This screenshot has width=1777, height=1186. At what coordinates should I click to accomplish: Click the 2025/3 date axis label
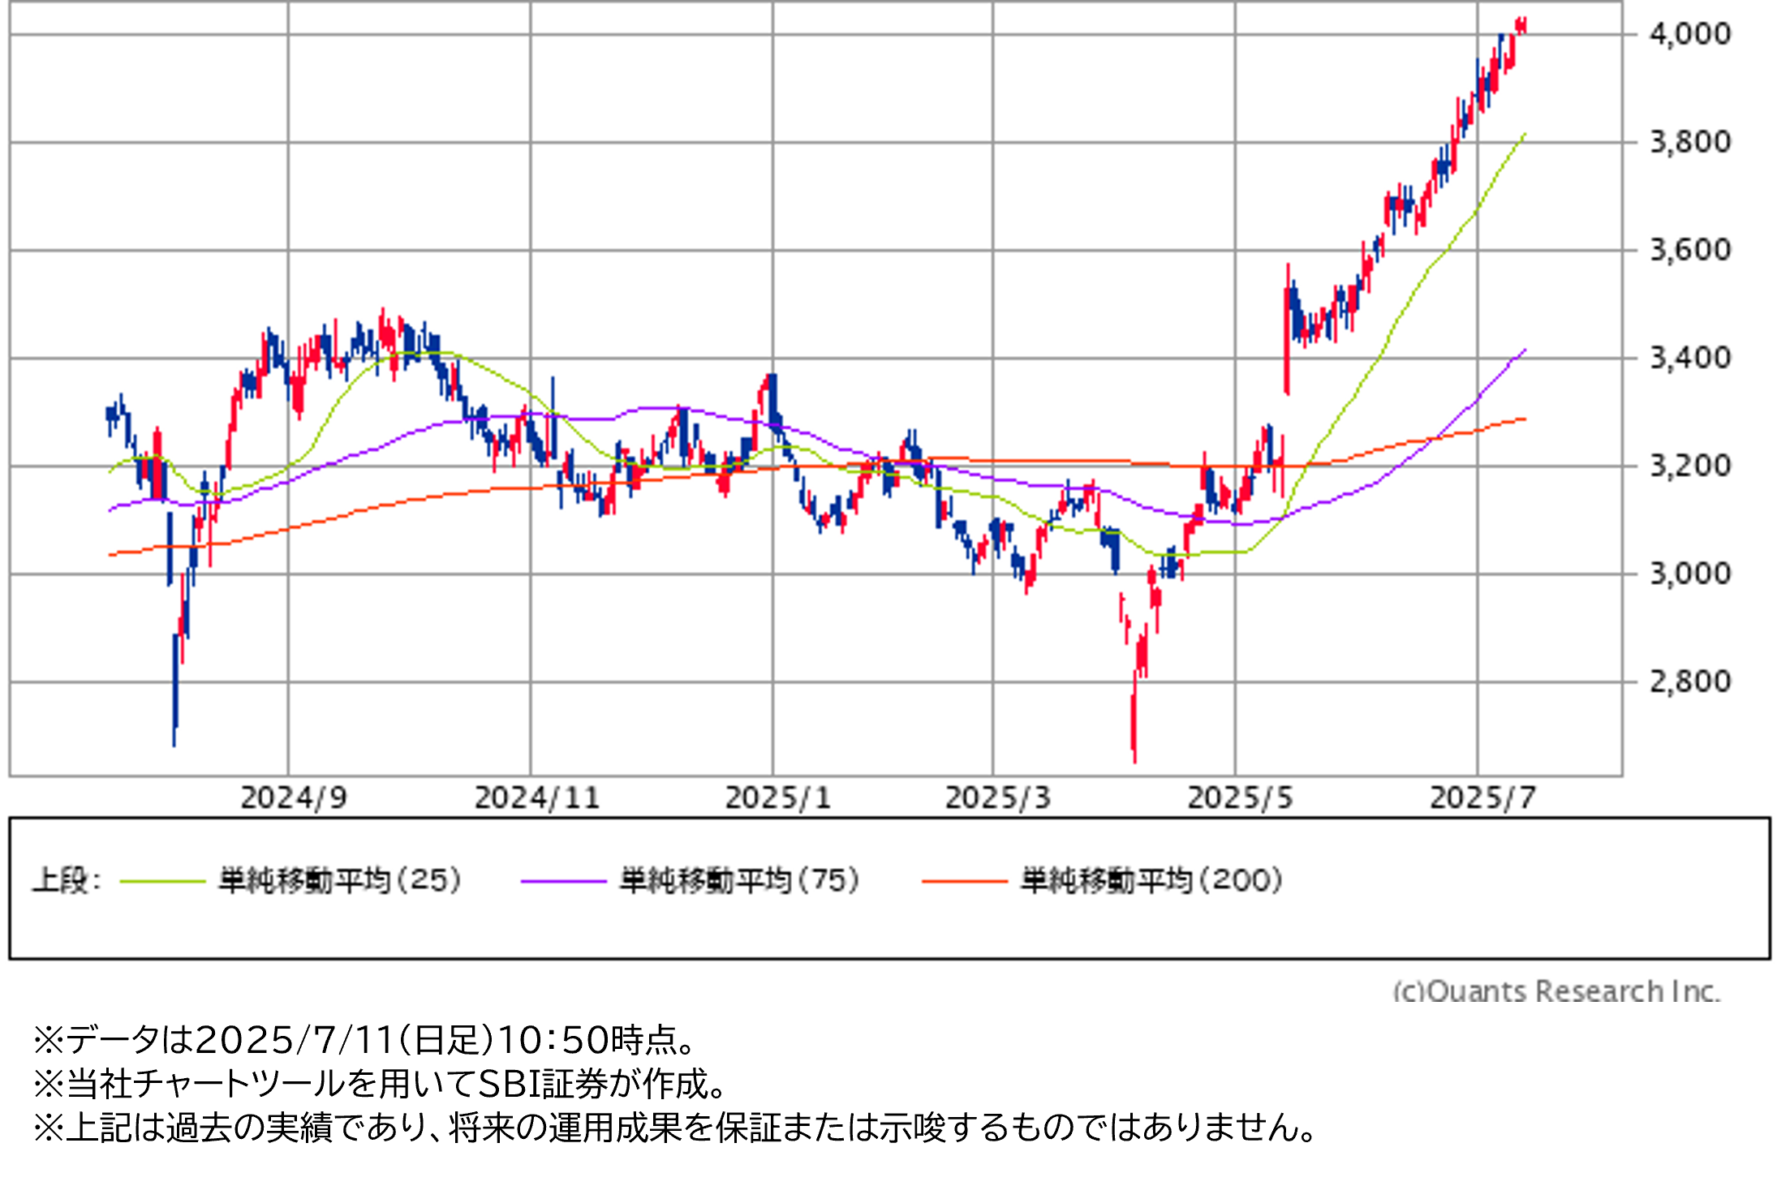(x=998, y=798)
